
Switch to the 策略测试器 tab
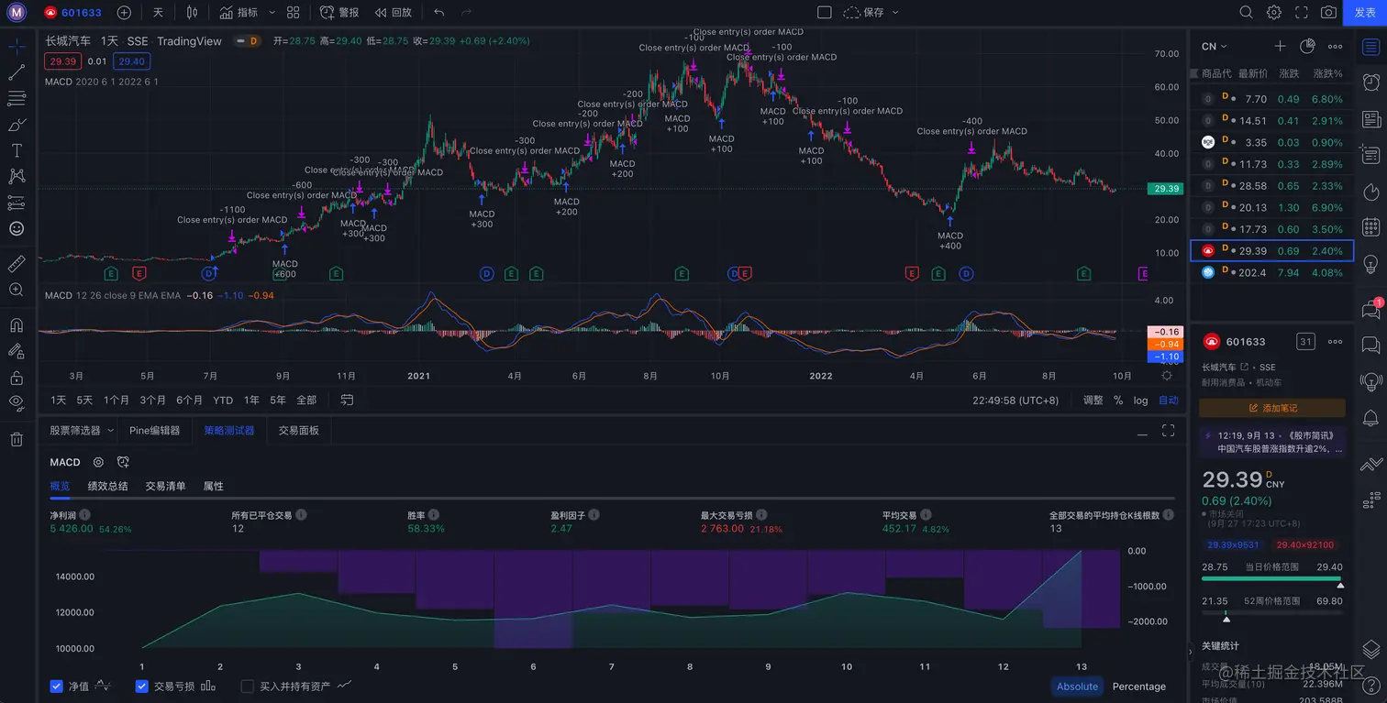click(x=229, y=430)
